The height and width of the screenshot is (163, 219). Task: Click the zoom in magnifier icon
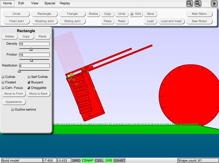click(x=189, y=3)
